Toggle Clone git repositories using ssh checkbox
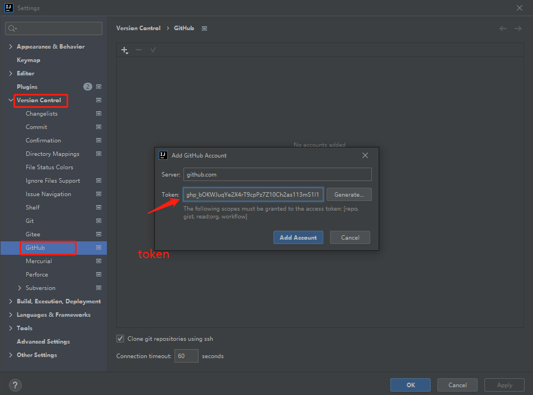Screen dimensions: 533x395 120,339
